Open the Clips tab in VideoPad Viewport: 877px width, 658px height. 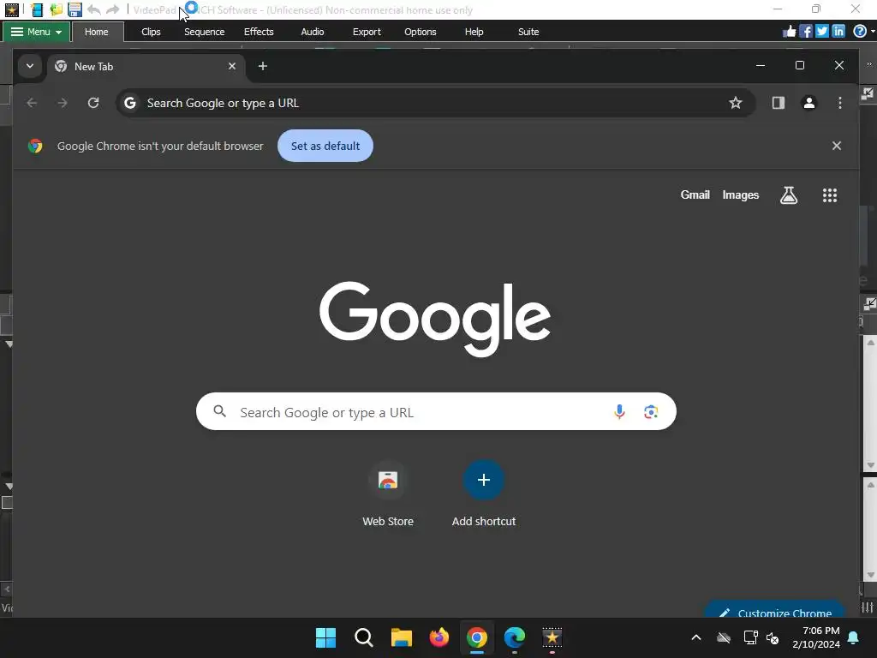click(x=151, y=32)
